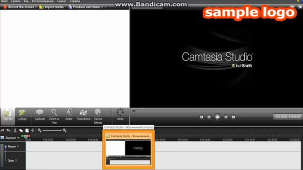
Task: Click the track height slider beside tracks
Action: [x=2, y=155]
